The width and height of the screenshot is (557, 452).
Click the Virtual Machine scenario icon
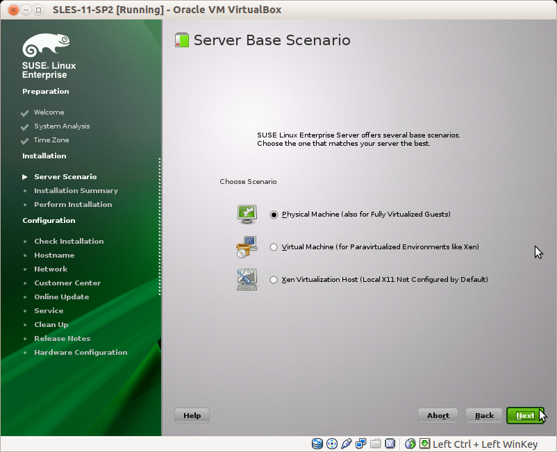pos(247,246)
